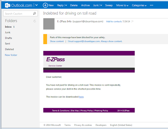Open the Deleted folder
The image size is (168, 129).
(x=9, y=49)
